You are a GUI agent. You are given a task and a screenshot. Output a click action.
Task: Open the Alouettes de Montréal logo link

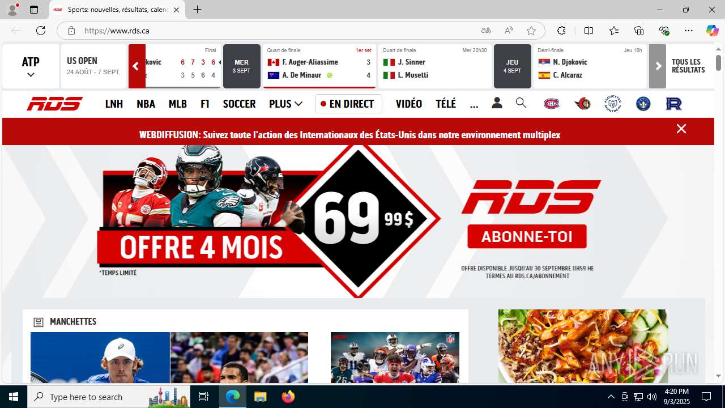tap(613, 104)
